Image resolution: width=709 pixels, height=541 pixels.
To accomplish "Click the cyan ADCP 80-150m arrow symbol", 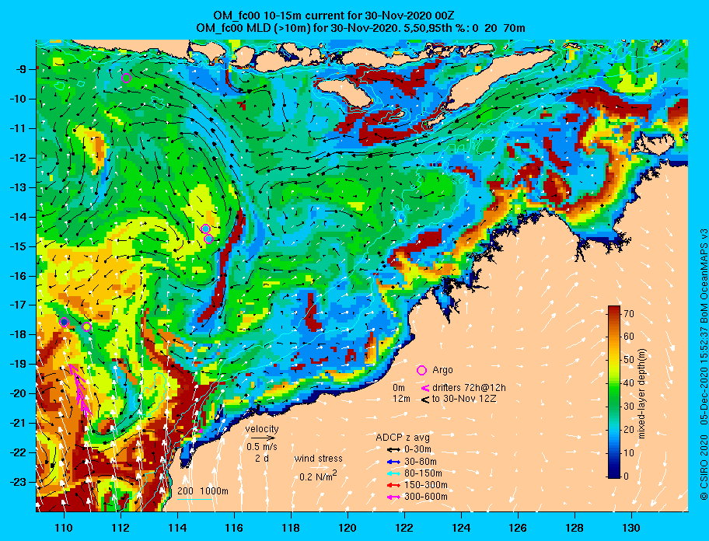I will (x=394, y=473).
